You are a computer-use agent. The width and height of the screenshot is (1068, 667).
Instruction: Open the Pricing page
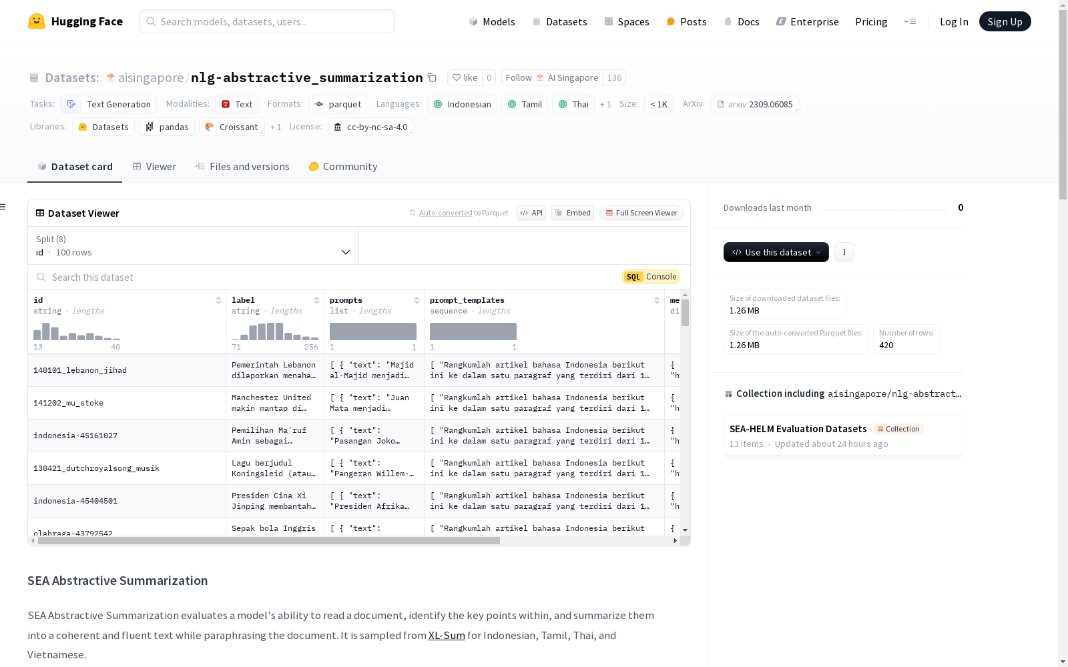tap(871, 21)
